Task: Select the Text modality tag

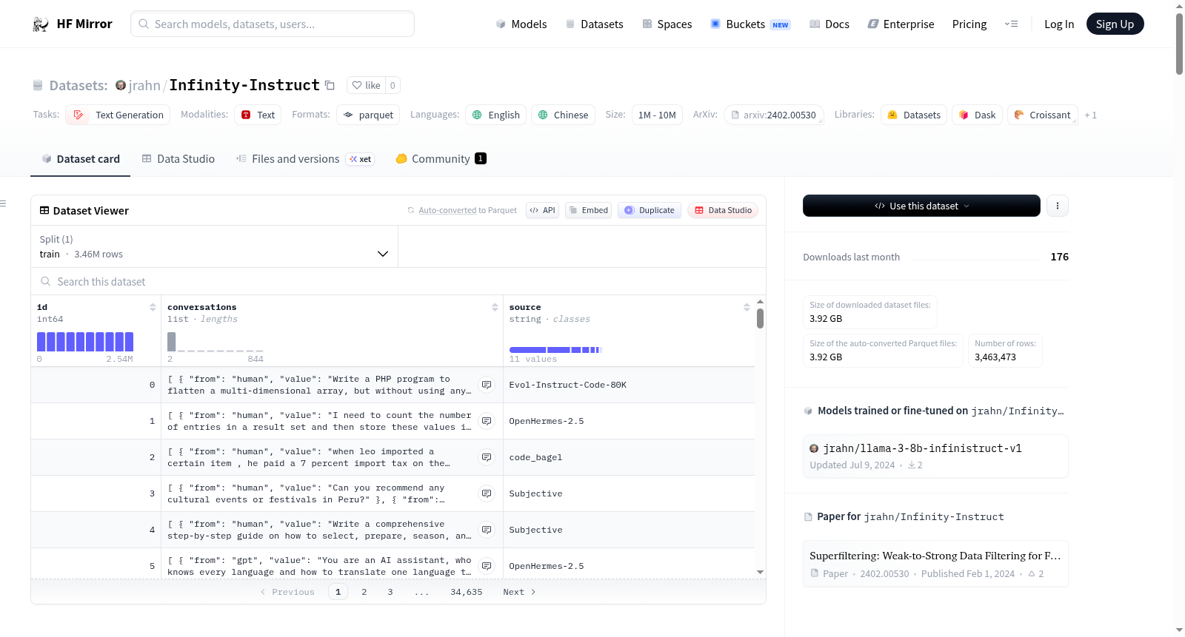Action: [258, 115]
